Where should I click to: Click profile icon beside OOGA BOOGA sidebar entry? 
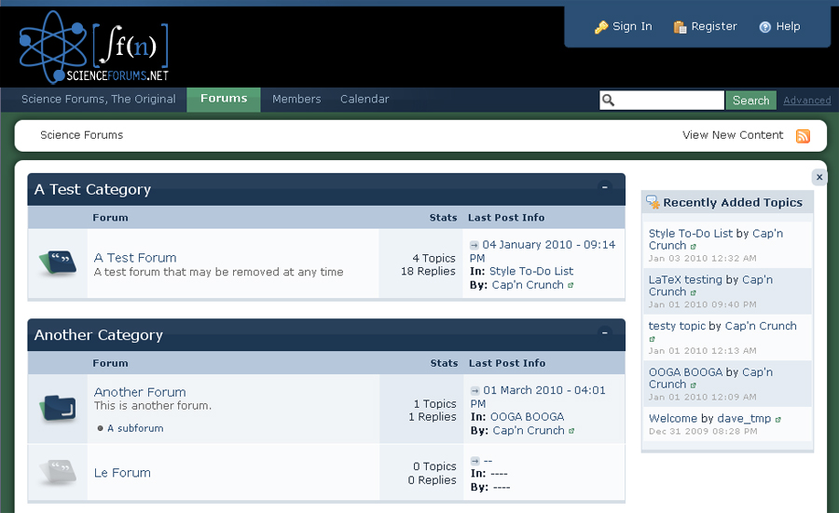[x=693, y=385]
